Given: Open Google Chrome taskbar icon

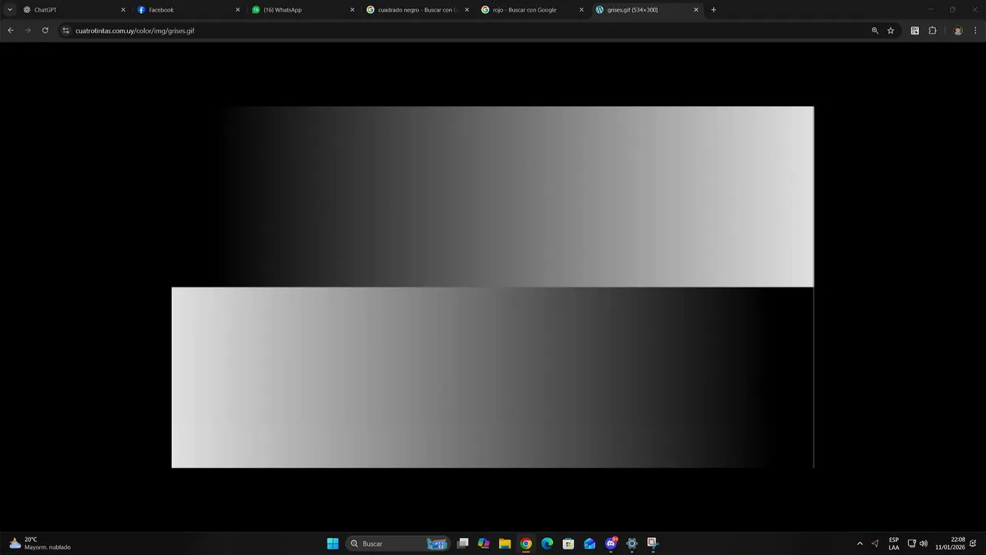Looking at the screenshot, I should click(525, 543).
